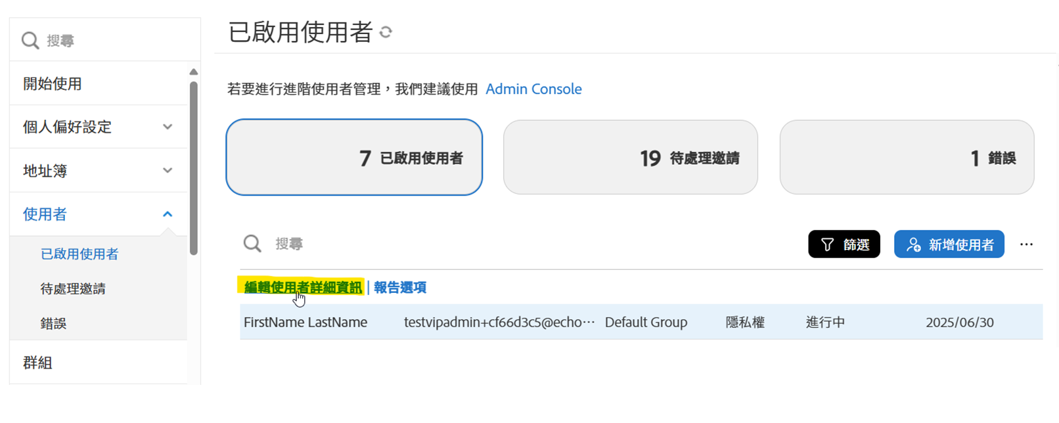Click the sidebar scrollbar up arrow

coord(193,71)
